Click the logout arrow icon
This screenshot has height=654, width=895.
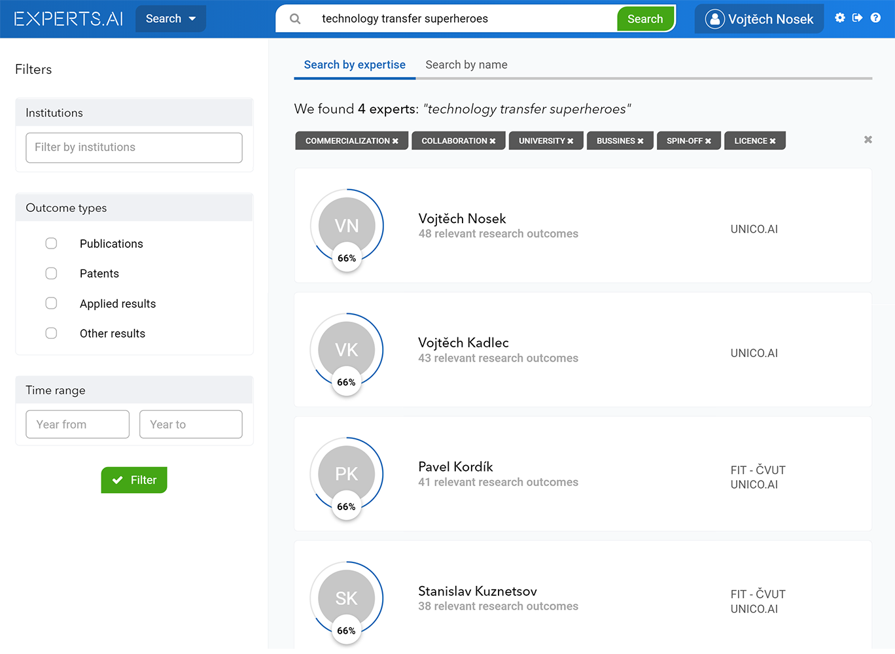tap(858, 18)
